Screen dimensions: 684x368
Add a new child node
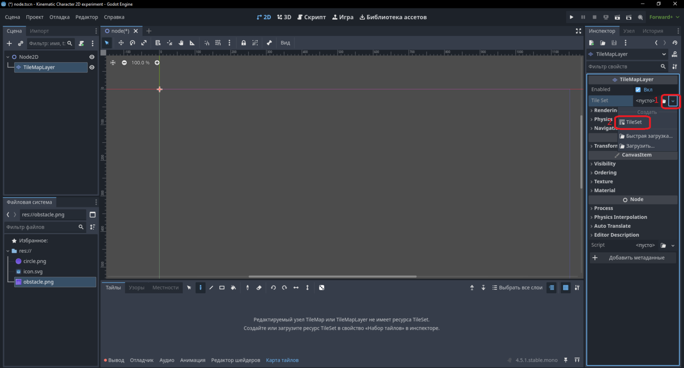9,43
